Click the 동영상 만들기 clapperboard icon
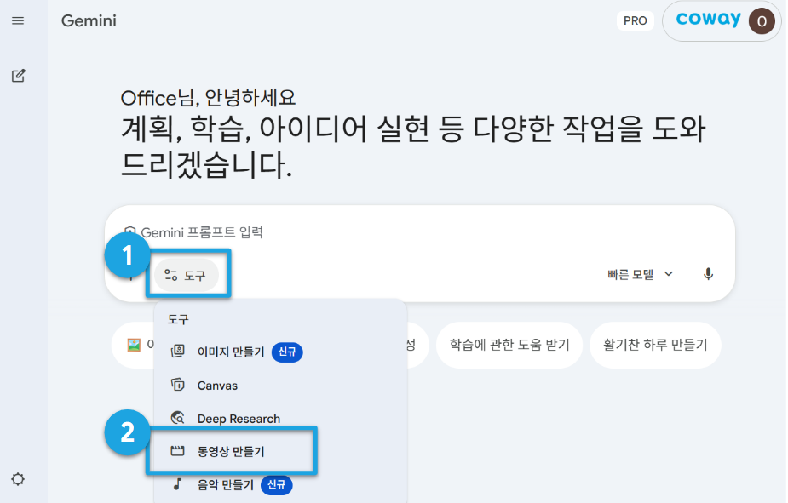The height and width of the screenshot is (503, 788). tap(177, 451)
